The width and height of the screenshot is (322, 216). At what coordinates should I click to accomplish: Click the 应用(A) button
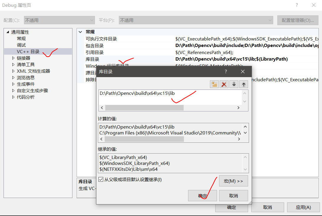click(x=303, y=207)
